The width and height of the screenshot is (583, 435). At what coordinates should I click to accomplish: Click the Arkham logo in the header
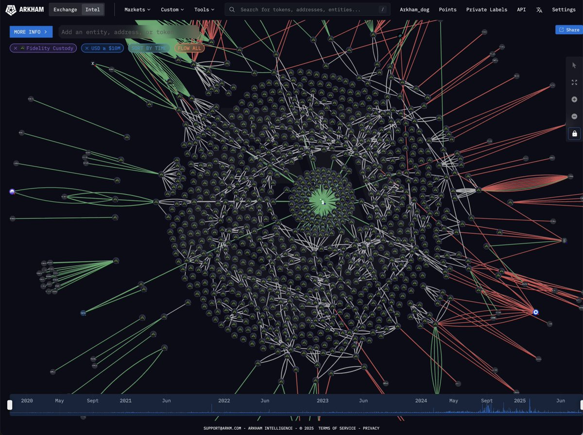24,9
